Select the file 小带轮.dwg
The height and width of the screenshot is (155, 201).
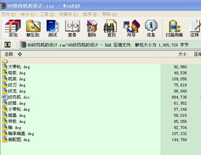click(x=19, y=109)
